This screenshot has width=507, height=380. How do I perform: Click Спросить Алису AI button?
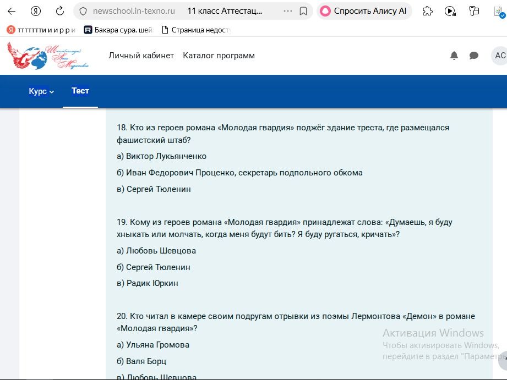tap(364, 12)
